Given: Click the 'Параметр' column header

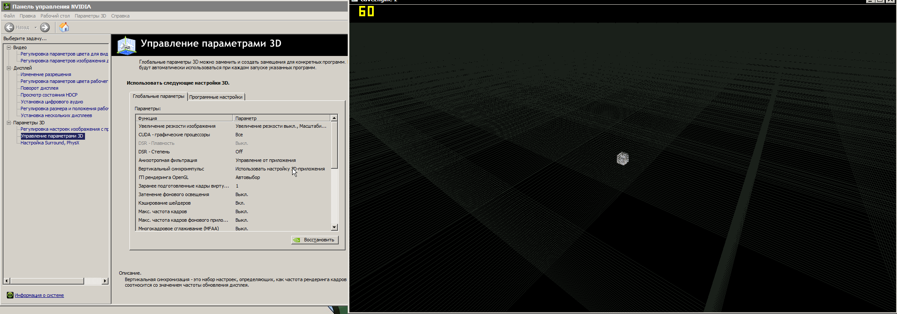Looking at the screenshot, I should coord(282,118).
